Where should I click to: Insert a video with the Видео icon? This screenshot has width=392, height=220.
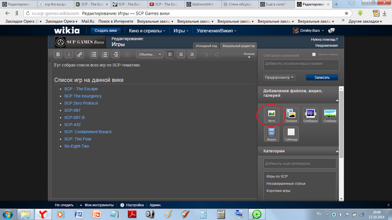pyautogui.click(x=271, y=134)
